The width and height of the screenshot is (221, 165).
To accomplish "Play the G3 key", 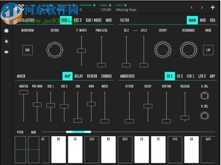I will coord(191,150).
